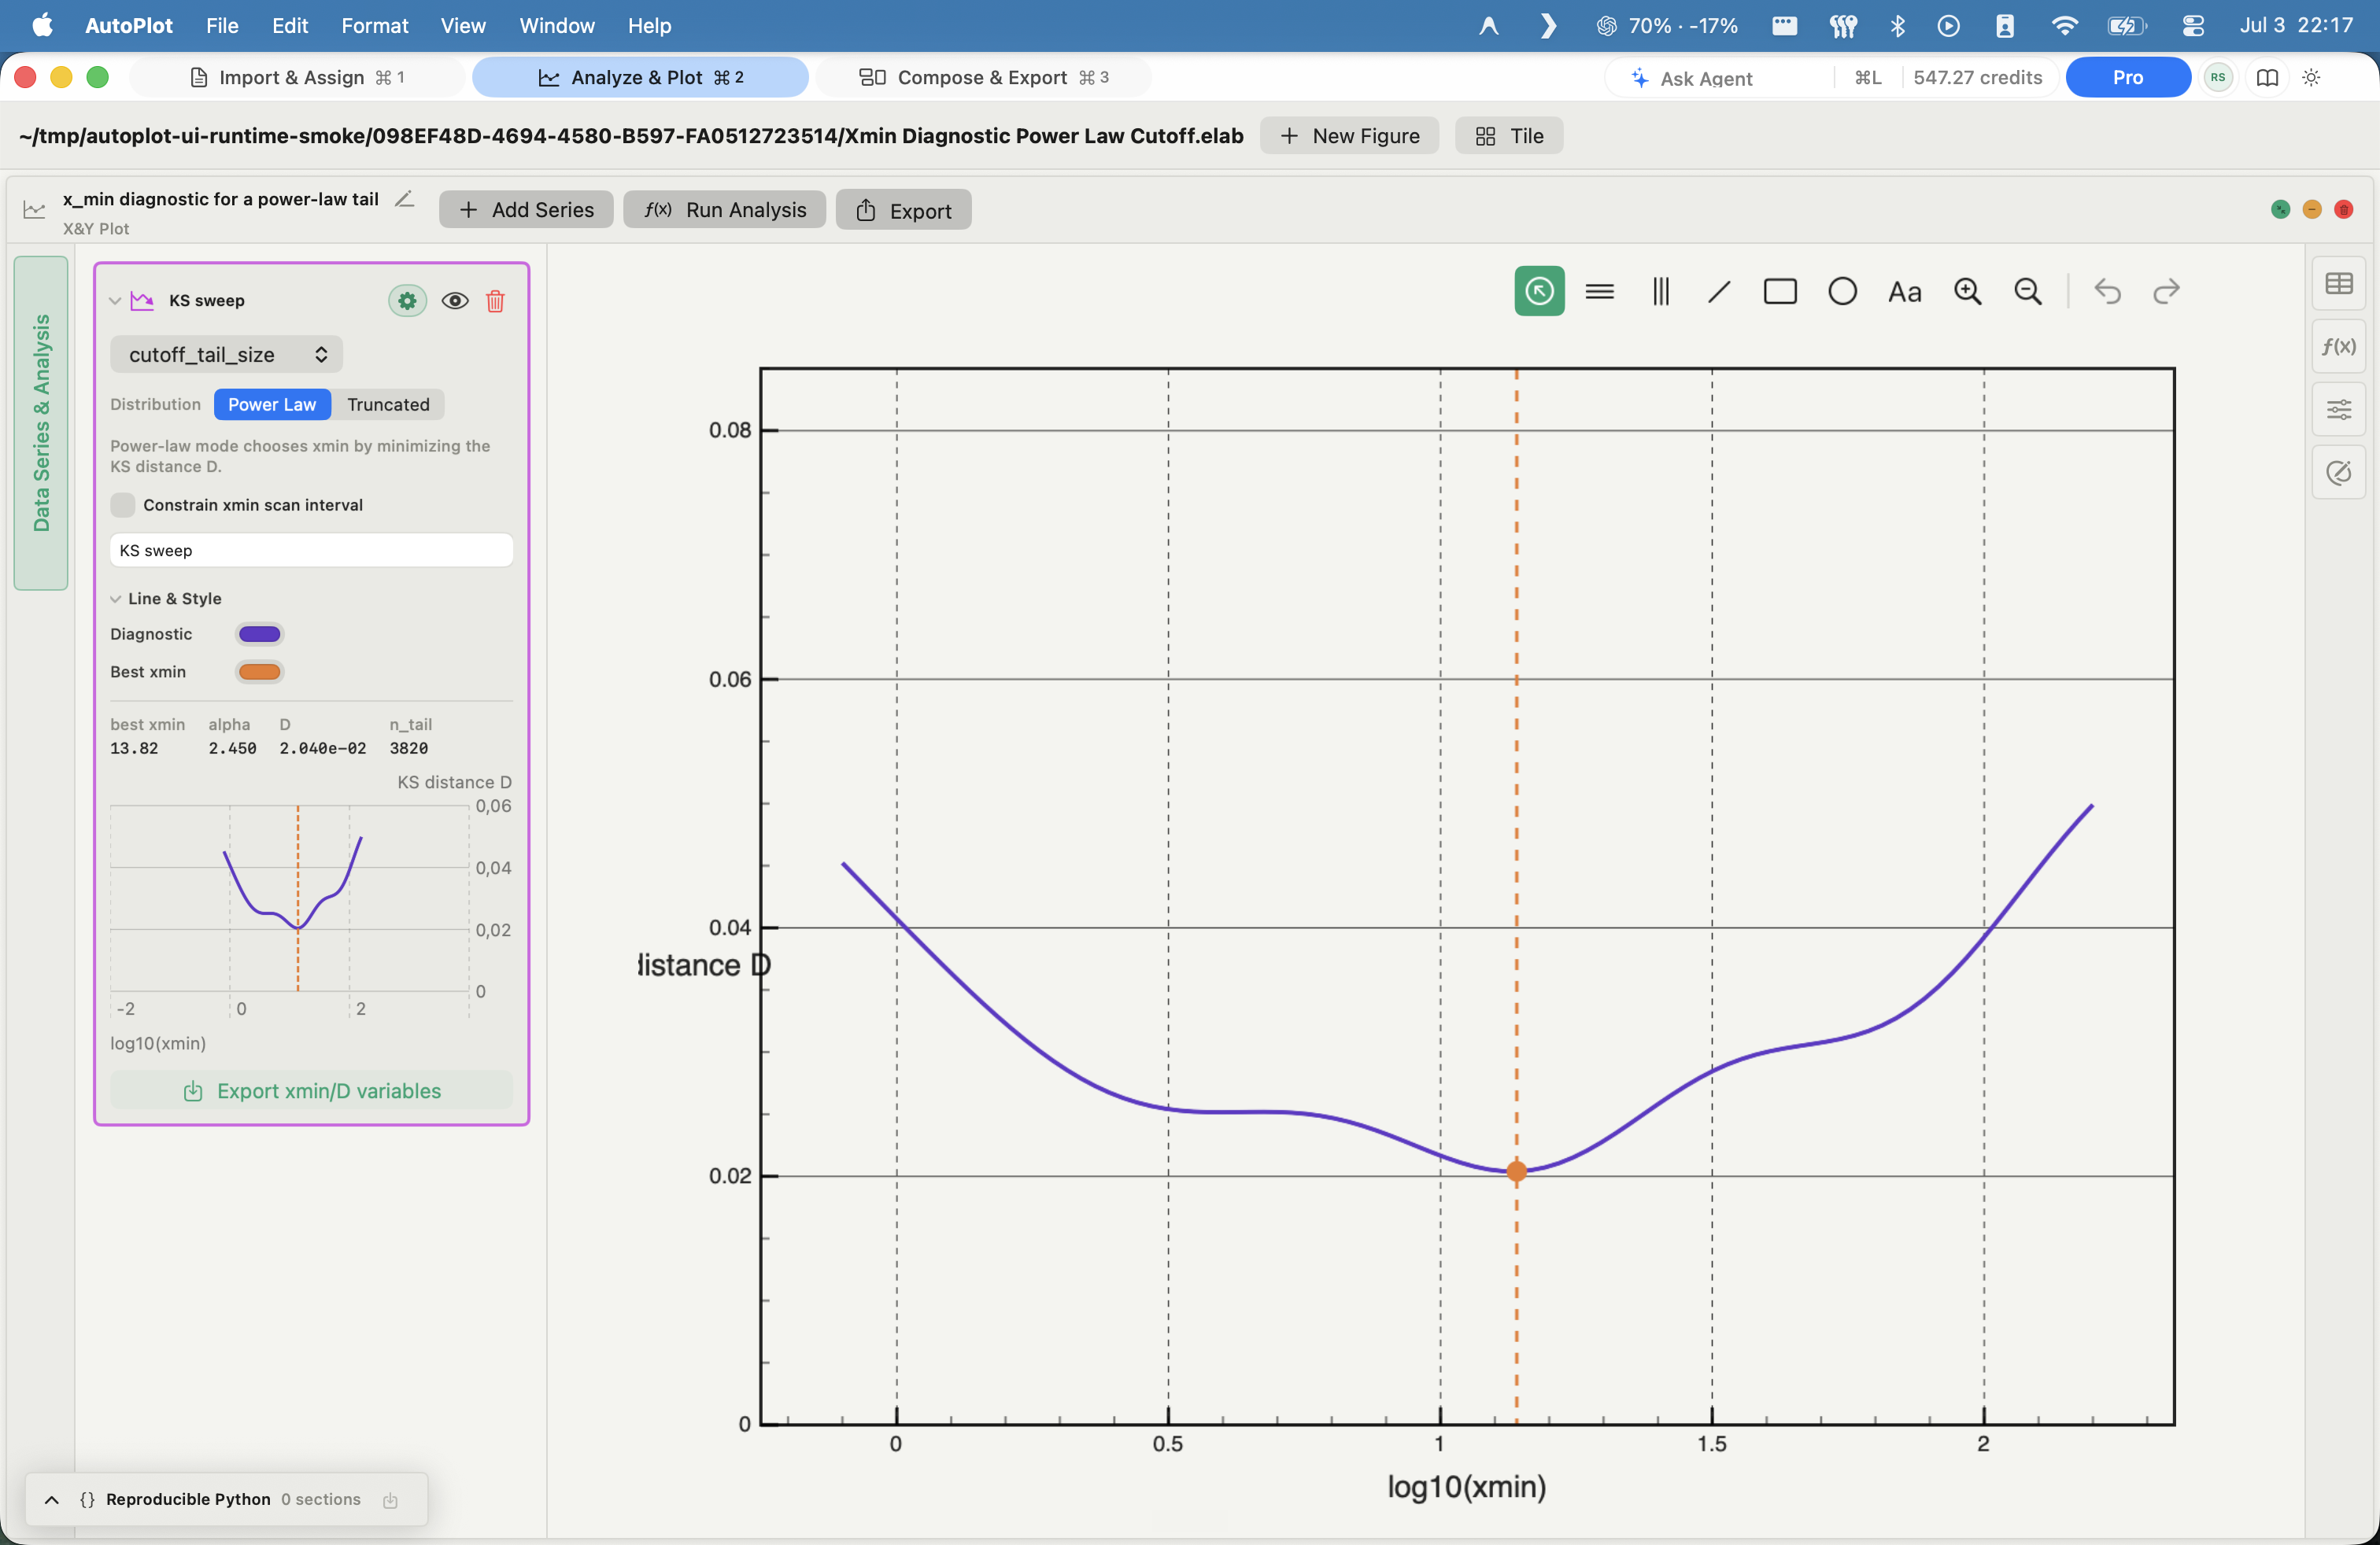Click Add Series button
Screen dimensions: 2380x1545
tap(526, 209)
